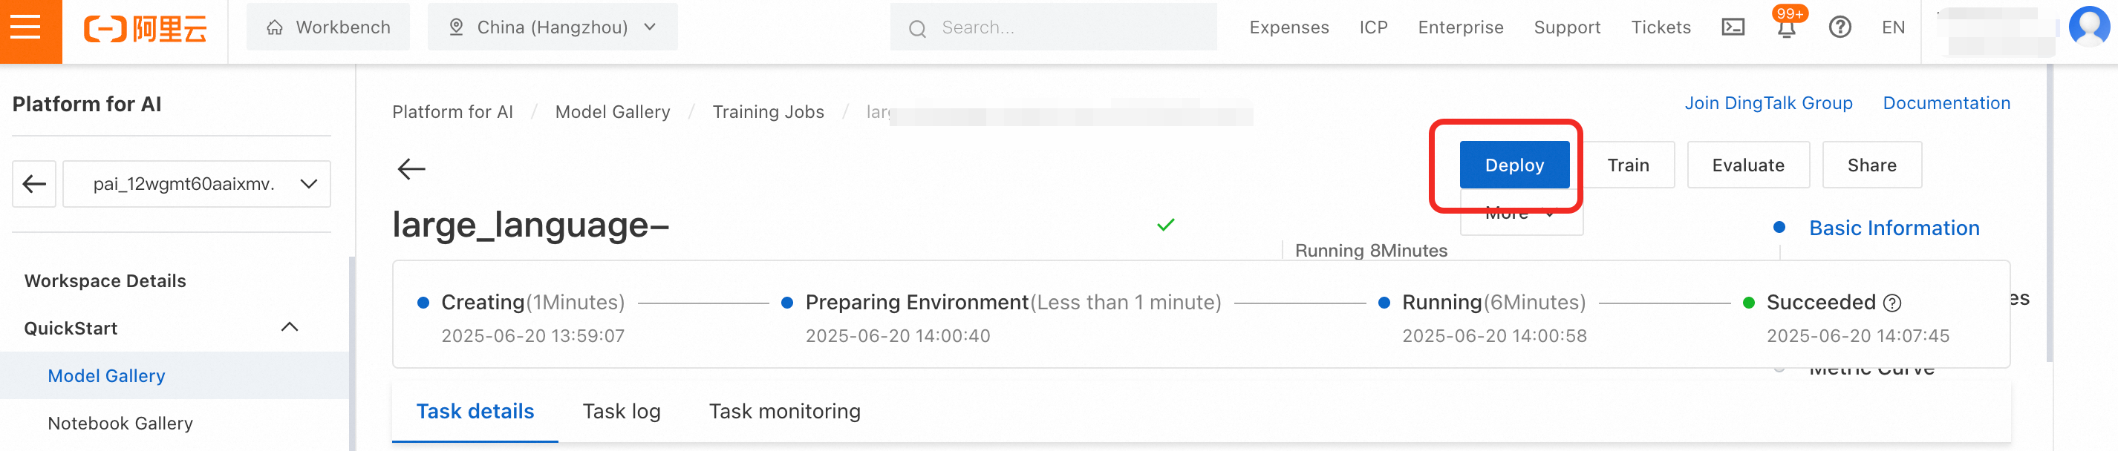Screen dimensions: 2118x451
Task: Click the sidebar workspace back arrow button
Action: click(x=34, y=184)
